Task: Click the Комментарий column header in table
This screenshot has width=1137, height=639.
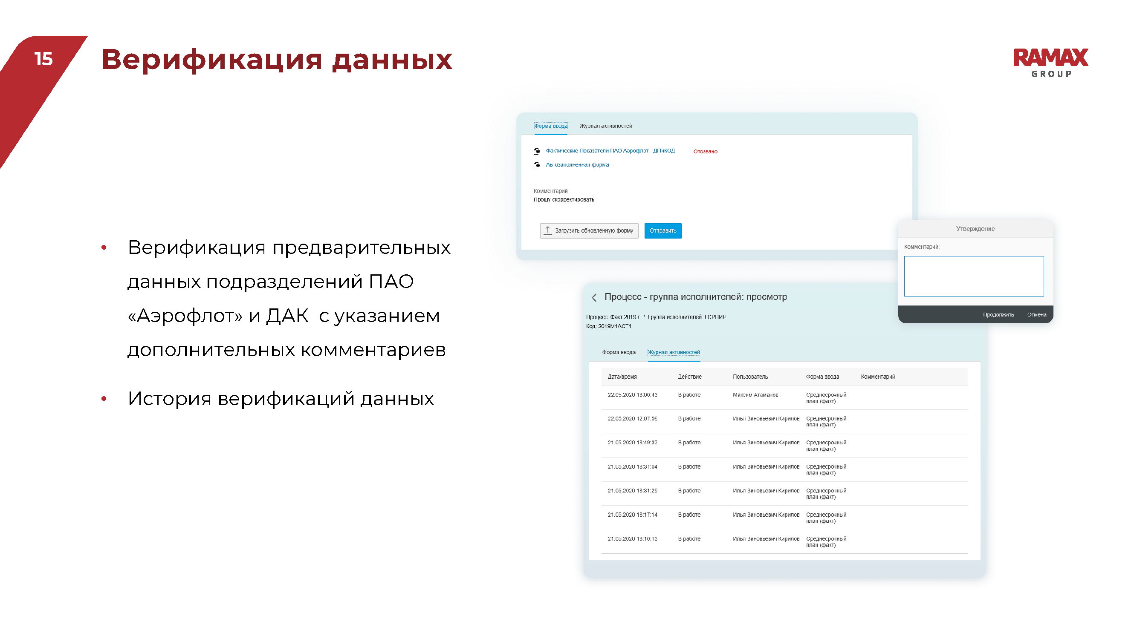Action: click(878, 377)
